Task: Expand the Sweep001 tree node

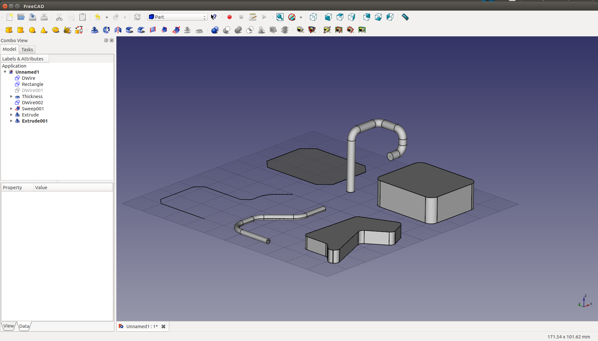Action: click(x=11, y=109)
